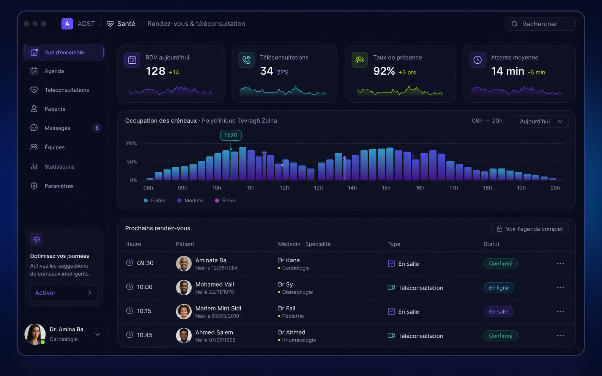Screen dimensions: 602x376
Task: Click the Activer button
Action: (x=63, y=293)
